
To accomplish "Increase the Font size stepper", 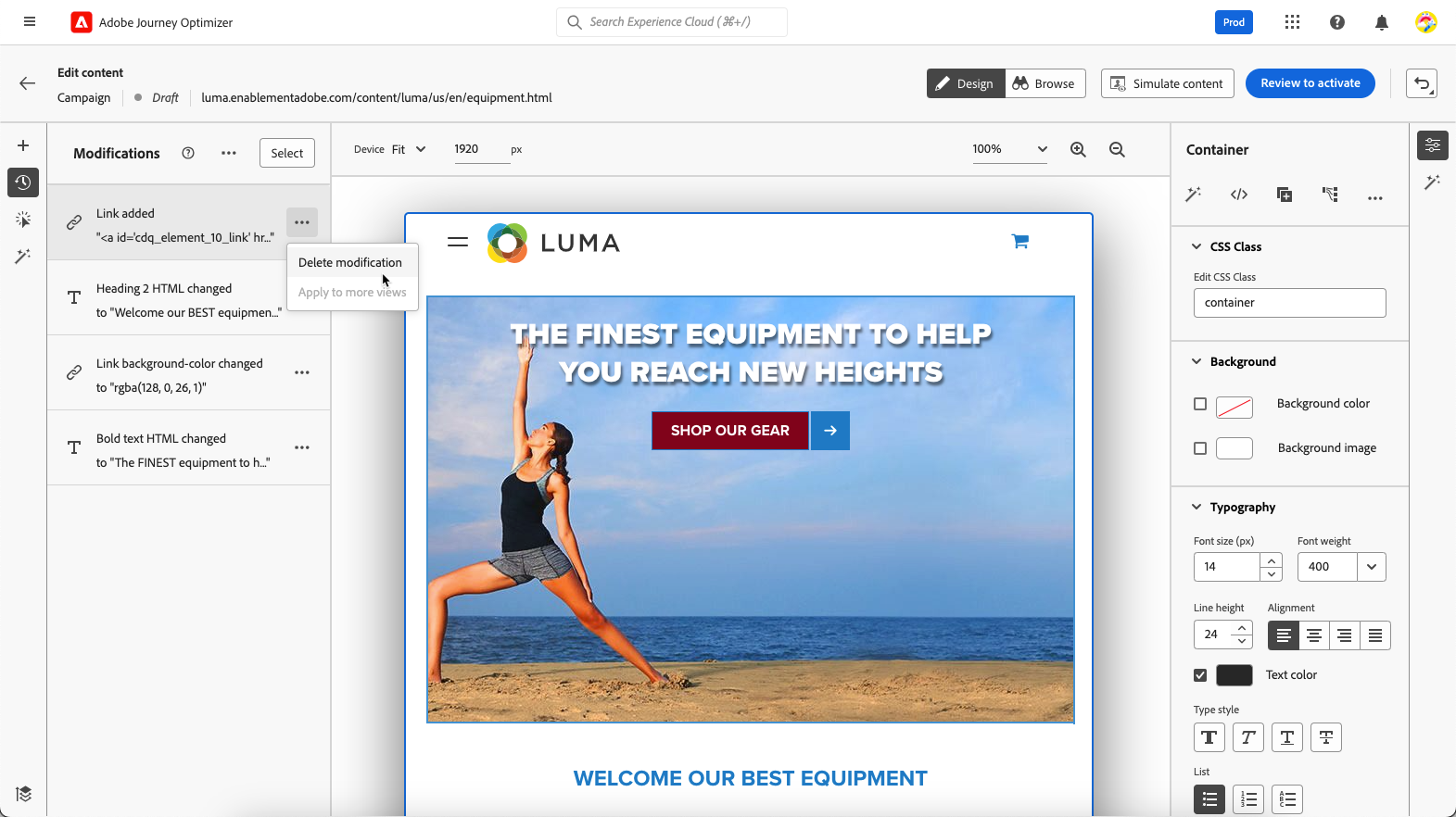I will tap(1272, 560).
